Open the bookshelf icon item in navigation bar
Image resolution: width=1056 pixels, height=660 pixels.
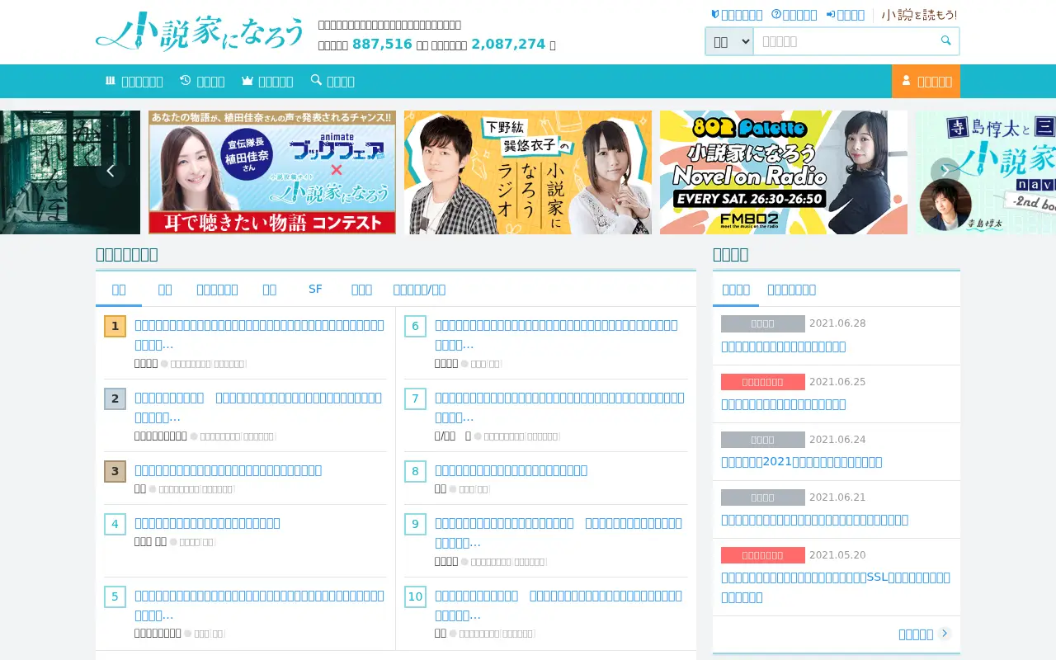tap(134, 81)
